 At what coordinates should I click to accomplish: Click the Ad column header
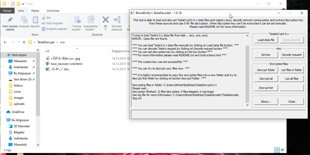[x=47, y=51]
